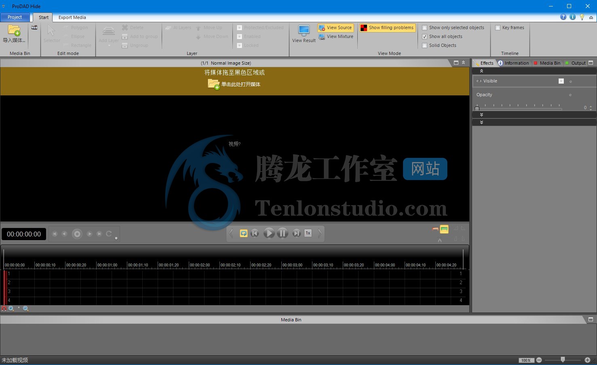Select the View Source mode

tap(335, 27)
